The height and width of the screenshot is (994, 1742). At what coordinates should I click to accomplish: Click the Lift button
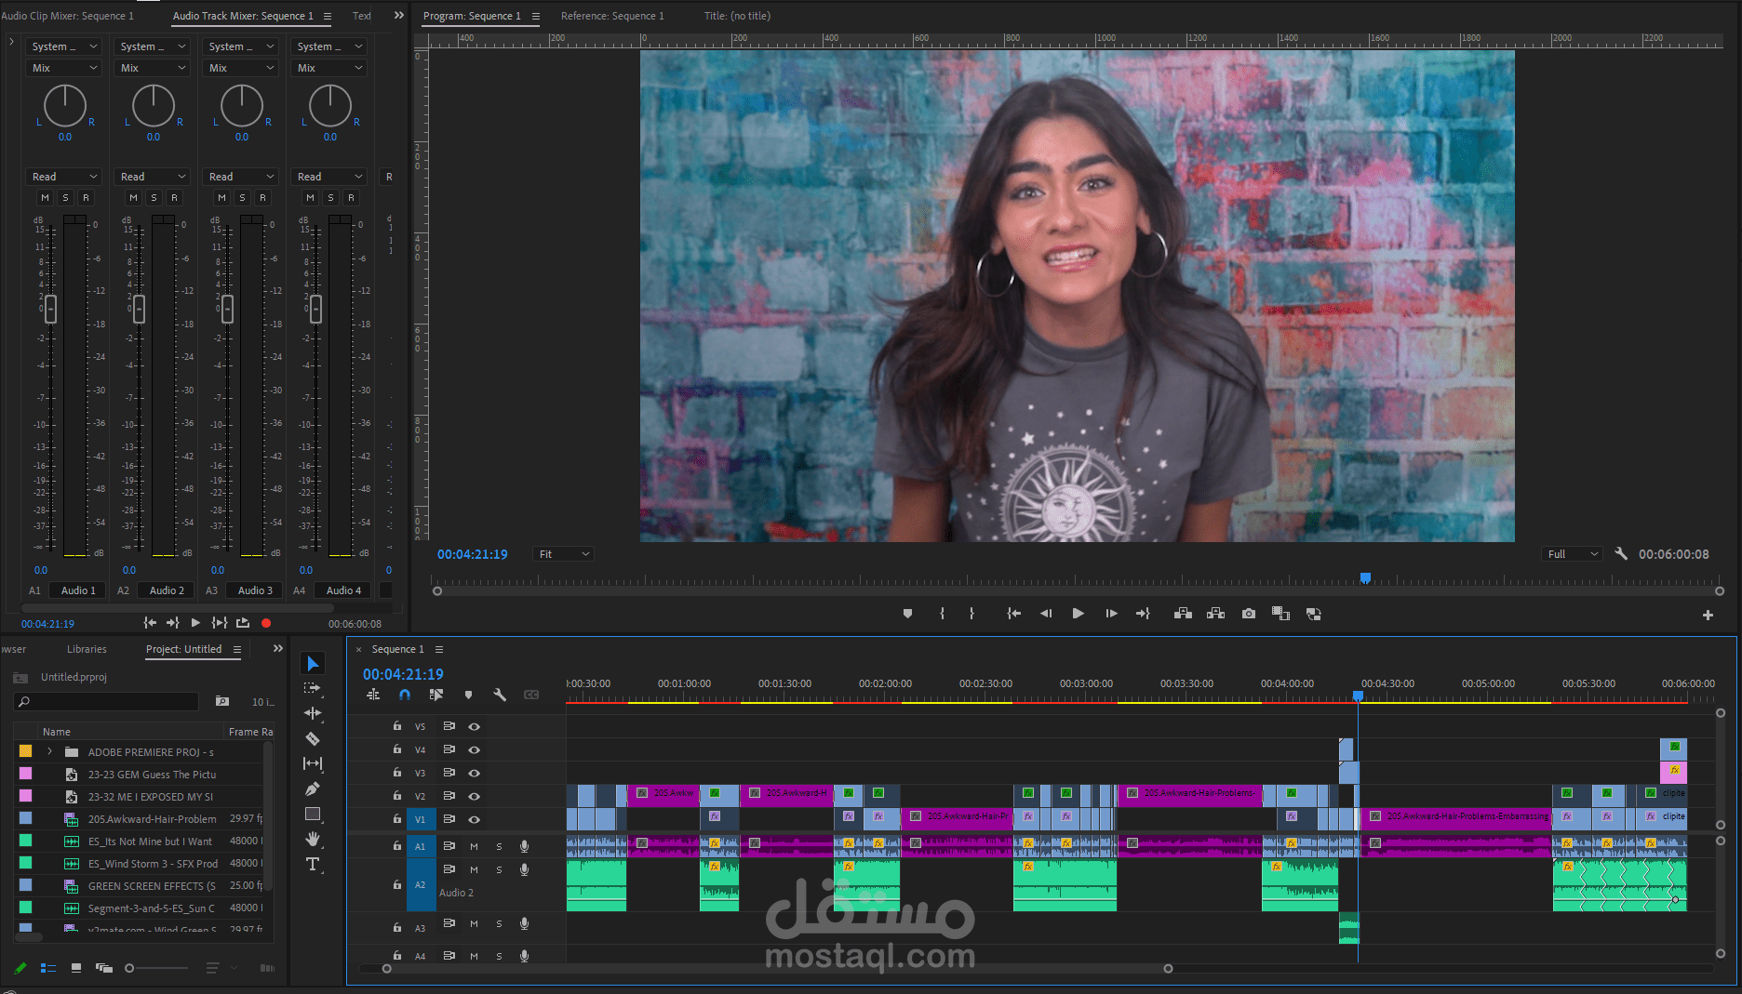[x=1183, y=614]
